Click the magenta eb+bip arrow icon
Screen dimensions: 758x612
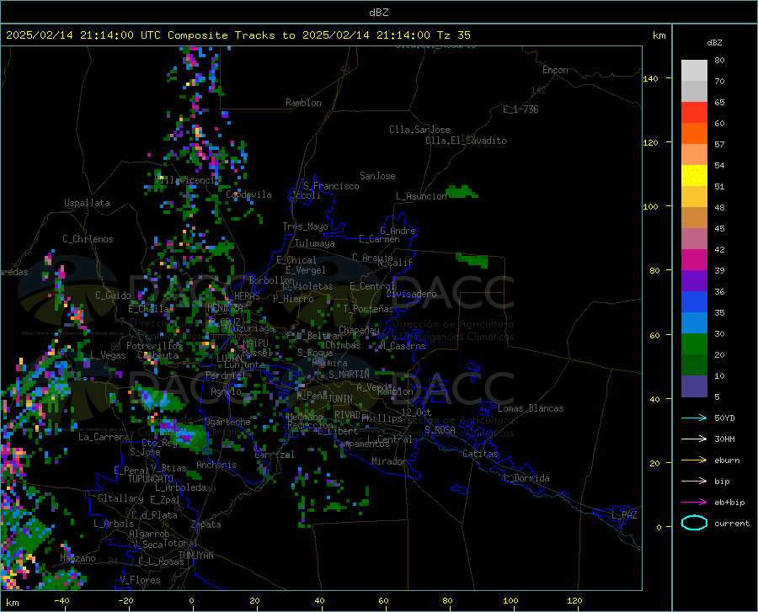click(694, 503)
